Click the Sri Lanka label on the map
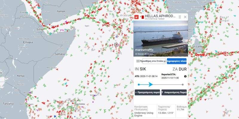The width and height of the screenshot is (239, 119). [197, 46]
